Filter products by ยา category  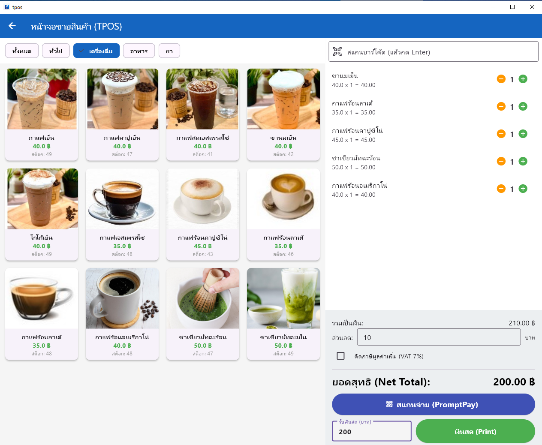(169, 51)
